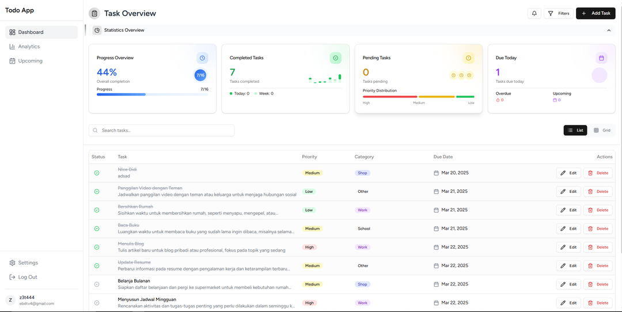Click Log Out in sidebar

point(41,277)
